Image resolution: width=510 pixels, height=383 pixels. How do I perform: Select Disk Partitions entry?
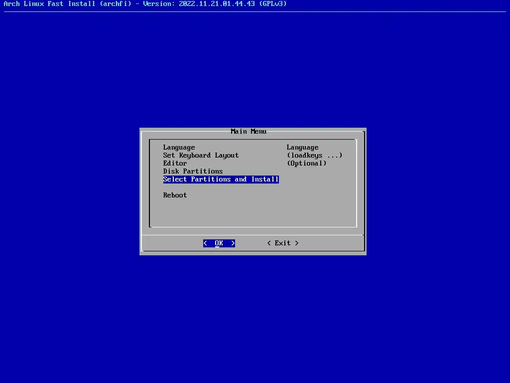click(x=193, y=172)
